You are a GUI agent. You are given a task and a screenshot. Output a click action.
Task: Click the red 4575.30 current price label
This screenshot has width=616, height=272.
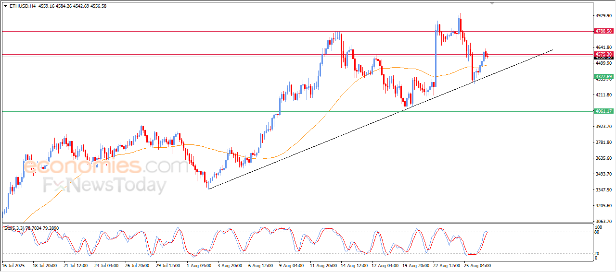(x=603, y=54)
